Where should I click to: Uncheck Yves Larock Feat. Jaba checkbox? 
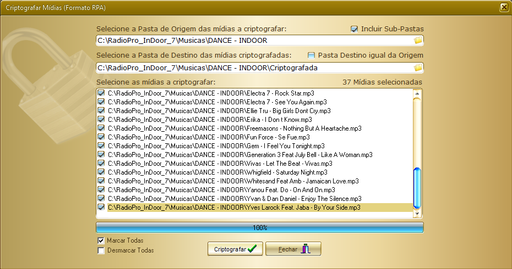101,208
